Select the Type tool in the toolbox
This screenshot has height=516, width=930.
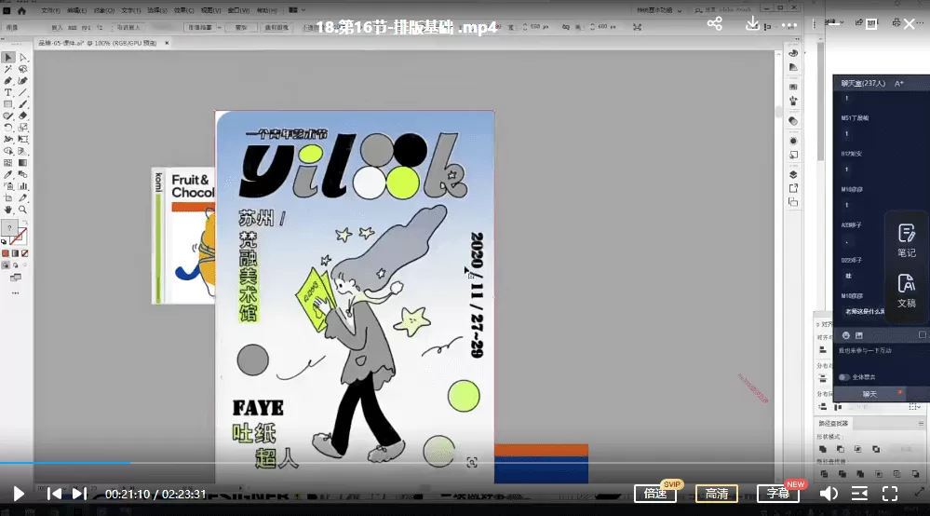[8, 92]
